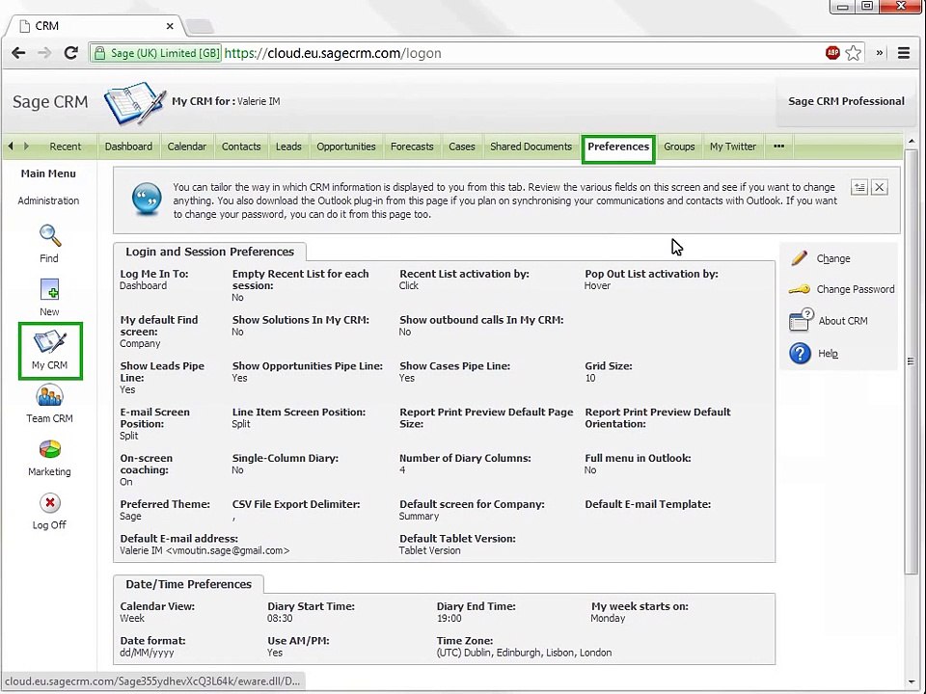
Task: Open the Recent list
Action: [x=65, y=147]
